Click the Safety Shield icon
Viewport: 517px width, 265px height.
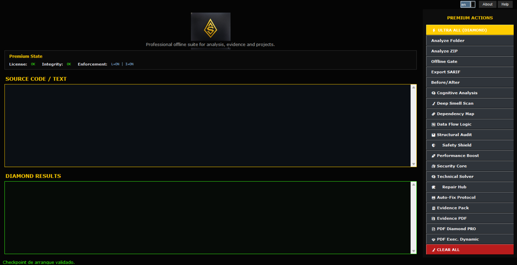(x=433, y=145)
